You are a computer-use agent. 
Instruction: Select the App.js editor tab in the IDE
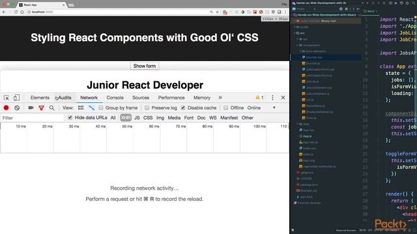coord(371,11)
